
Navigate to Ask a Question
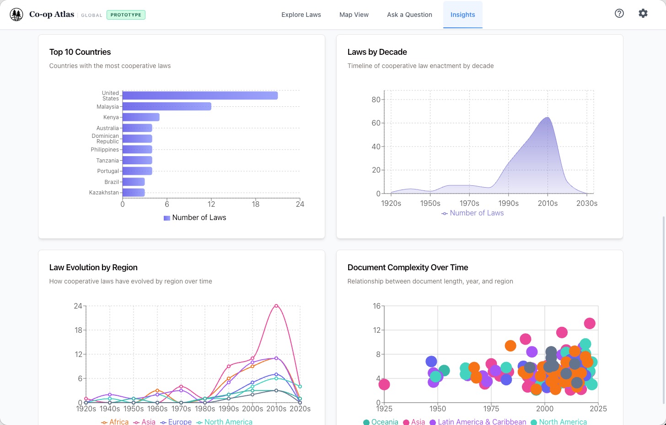(x=409, y=15)
